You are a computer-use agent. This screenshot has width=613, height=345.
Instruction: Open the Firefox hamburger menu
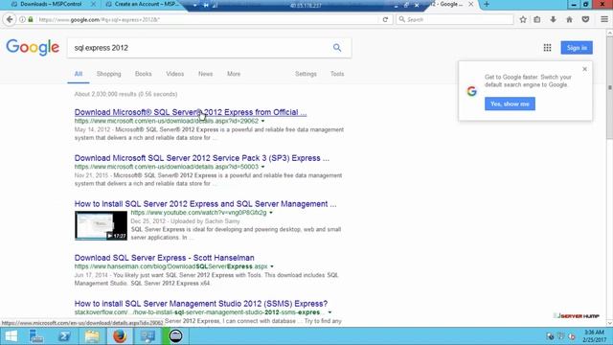[x=604, y=19]
